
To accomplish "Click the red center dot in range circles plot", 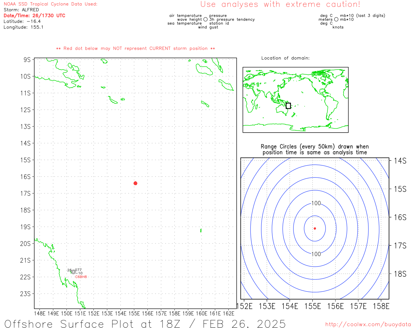I will (x=315, y=228).
